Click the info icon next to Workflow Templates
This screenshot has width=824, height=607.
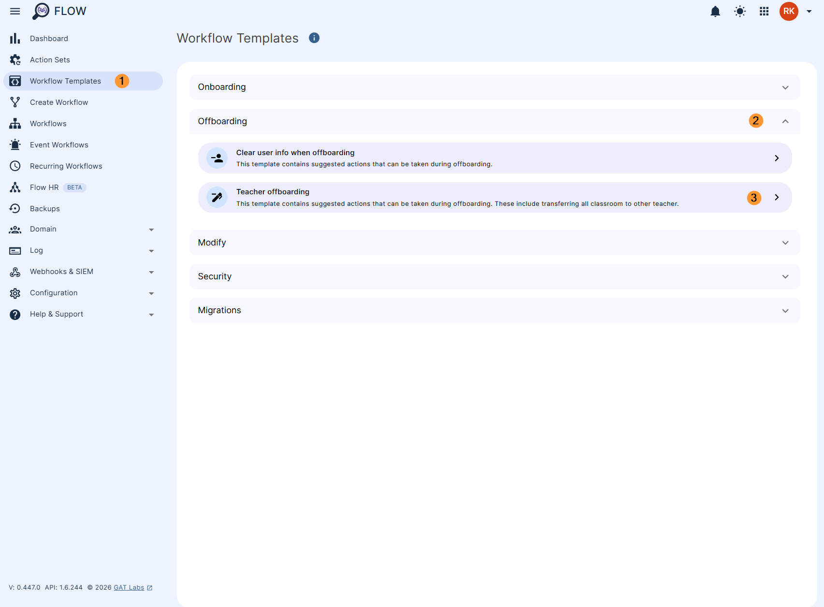pyautogui.click(x=314, y=38)
